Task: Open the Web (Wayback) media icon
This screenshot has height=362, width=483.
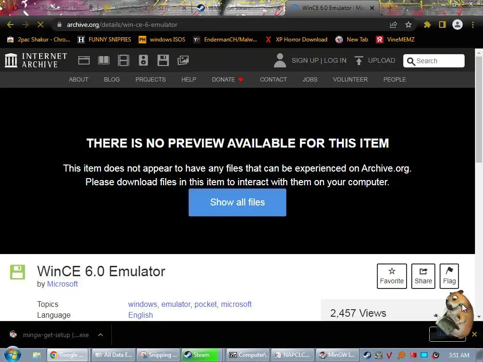Action: [x=84, y=60]
